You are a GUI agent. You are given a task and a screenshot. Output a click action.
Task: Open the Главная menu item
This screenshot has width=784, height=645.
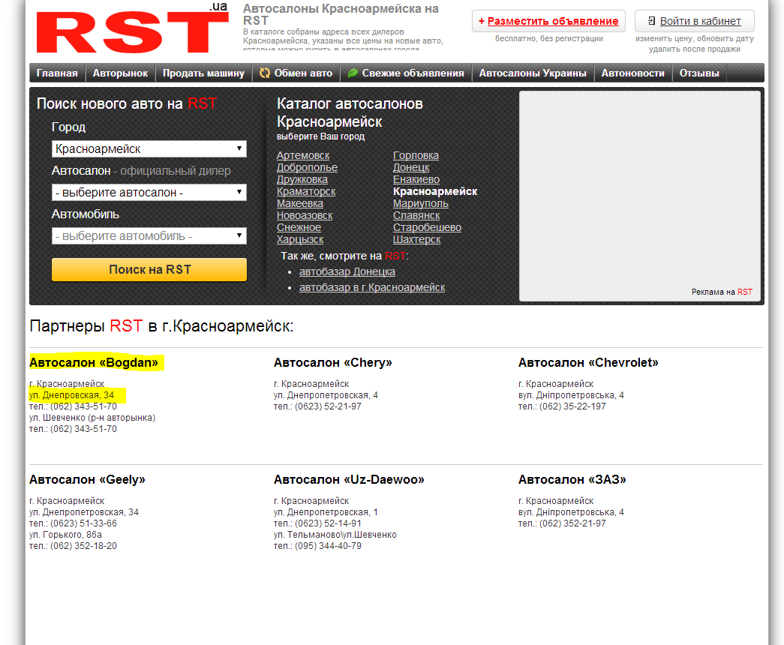(x=57, y=73)
